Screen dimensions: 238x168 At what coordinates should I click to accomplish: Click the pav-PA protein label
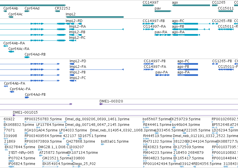click(162, 72)
